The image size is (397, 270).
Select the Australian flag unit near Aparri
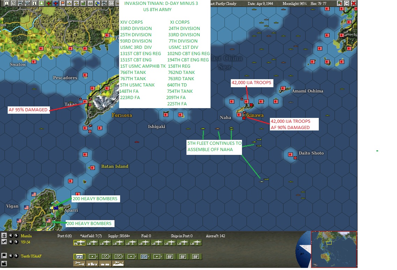pos(56,208)
